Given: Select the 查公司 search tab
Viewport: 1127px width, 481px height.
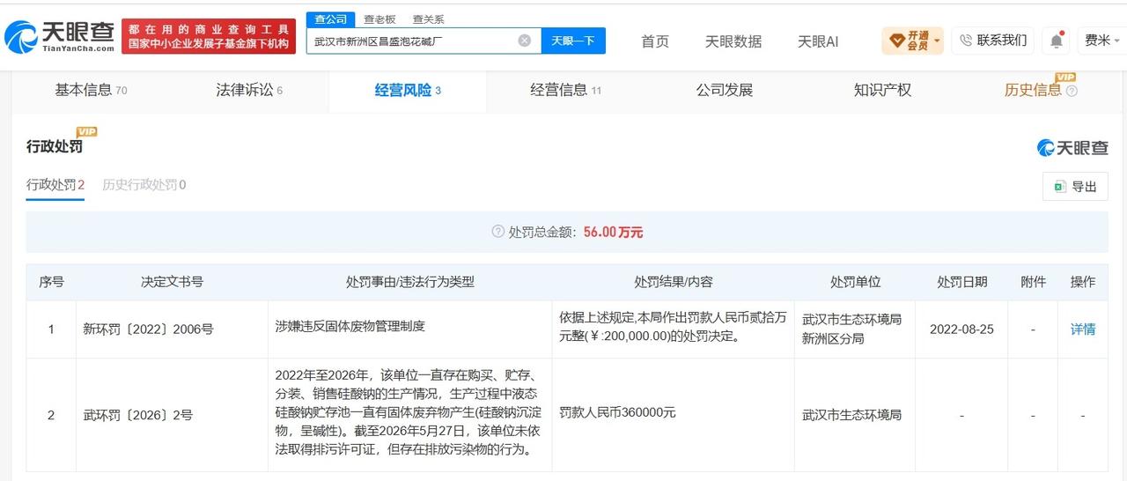Looking at the screenshot, I should [x=331, y=19].
